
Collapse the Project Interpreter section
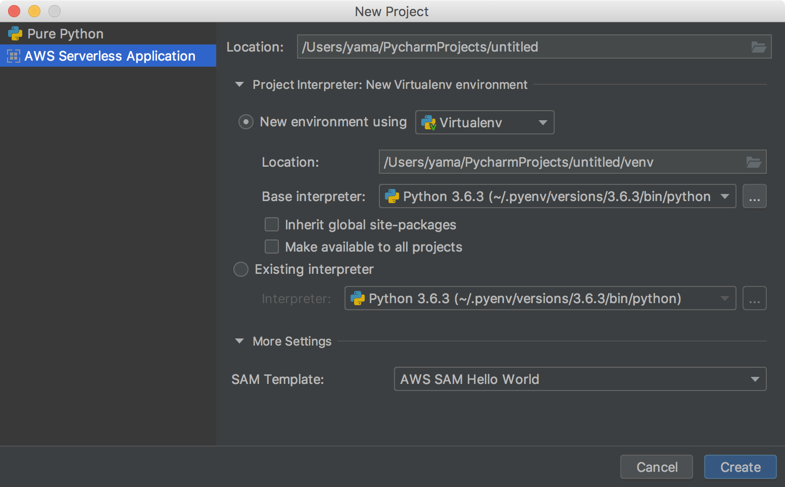click(239, 84)
